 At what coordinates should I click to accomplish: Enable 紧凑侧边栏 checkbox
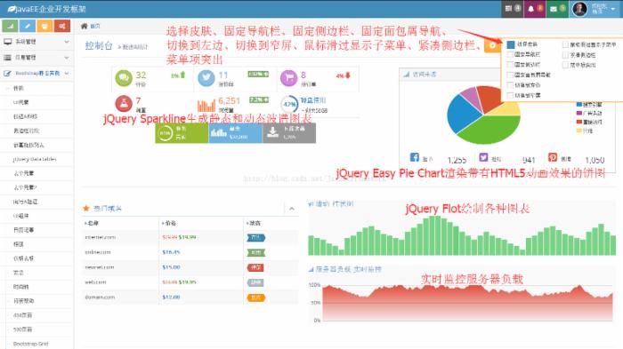click(566, 55)
